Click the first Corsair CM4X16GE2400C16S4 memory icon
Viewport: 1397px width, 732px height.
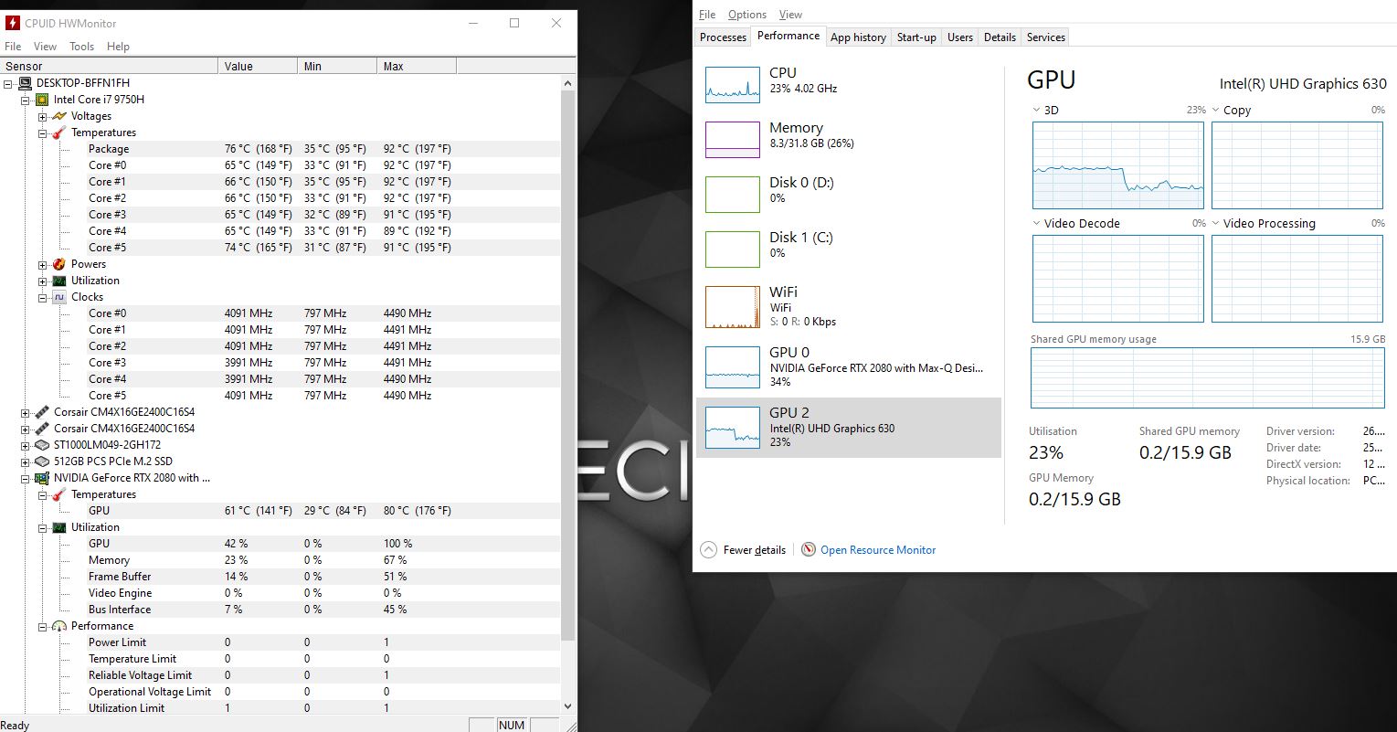pyautogui.click(x=42, y=412)
